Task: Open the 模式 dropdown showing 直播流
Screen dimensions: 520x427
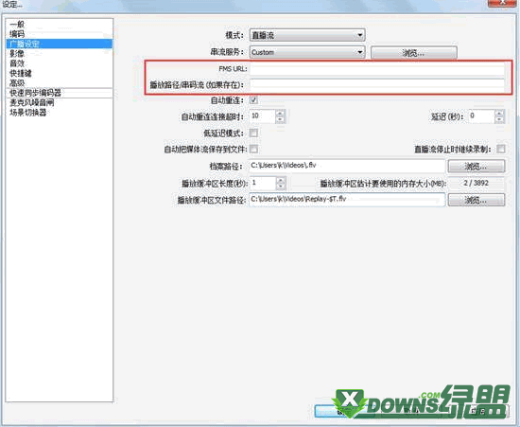Action: [x=307, y=35]
